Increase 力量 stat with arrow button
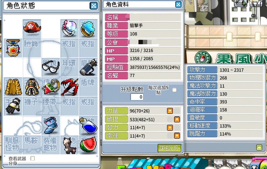 (170, 111)
